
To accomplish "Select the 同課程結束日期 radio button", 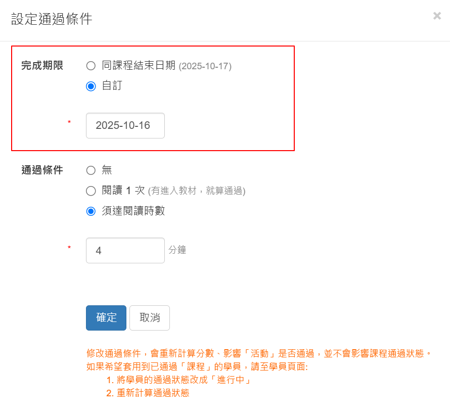I will tap(91, 66).
